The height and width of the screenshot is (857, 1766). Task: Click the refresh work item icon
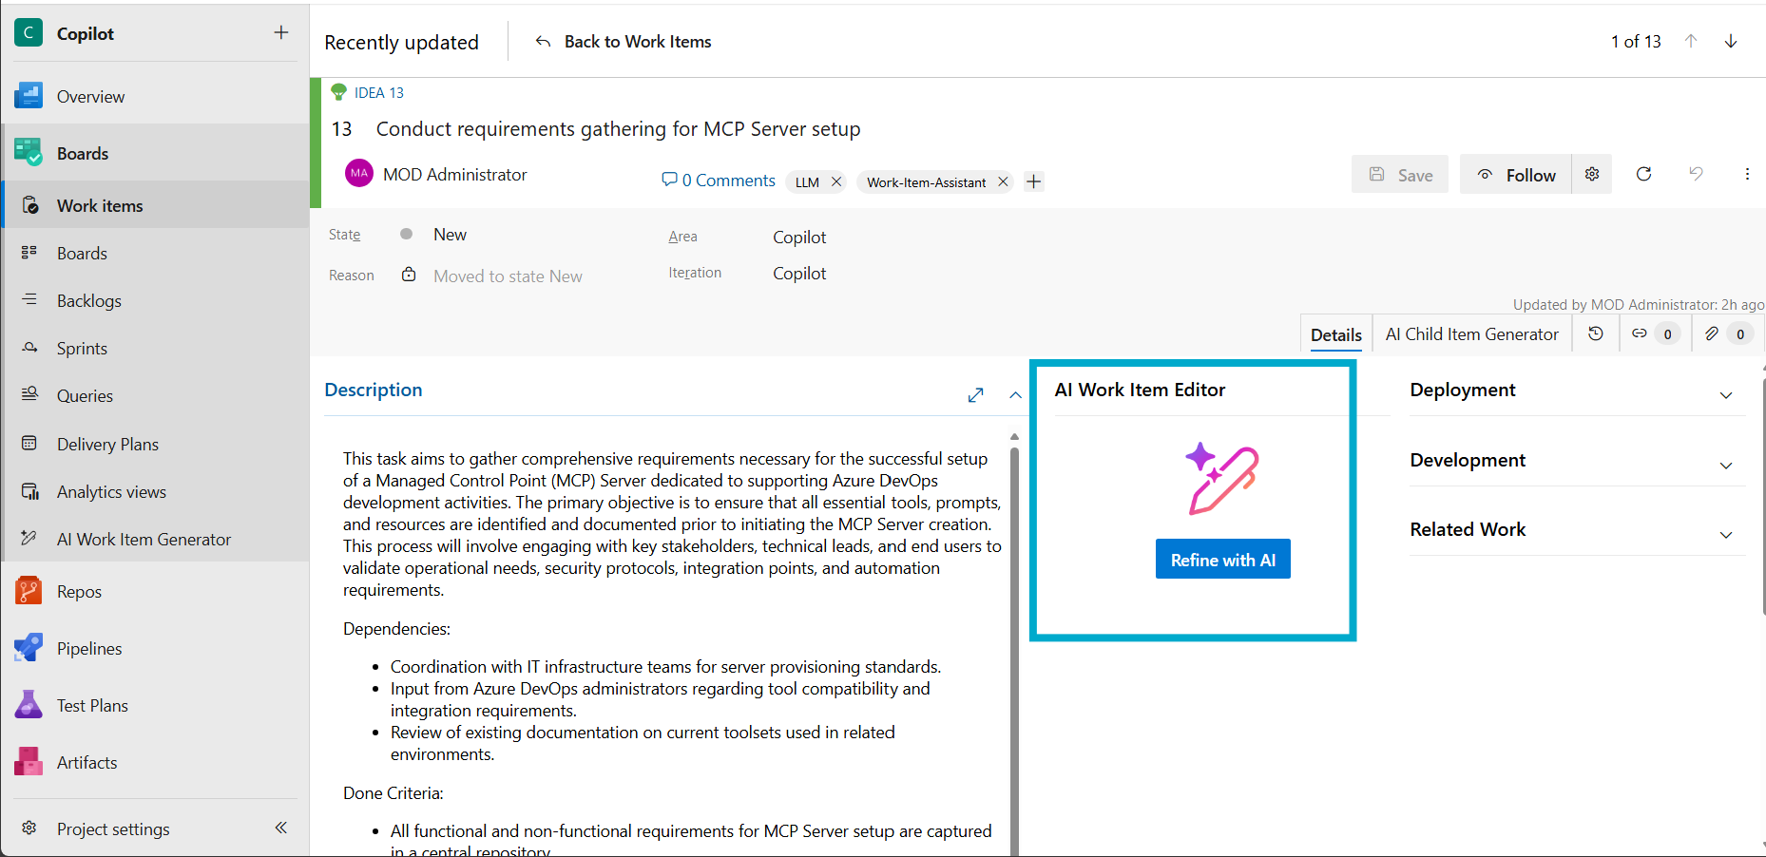click(x=1643, y=174)
